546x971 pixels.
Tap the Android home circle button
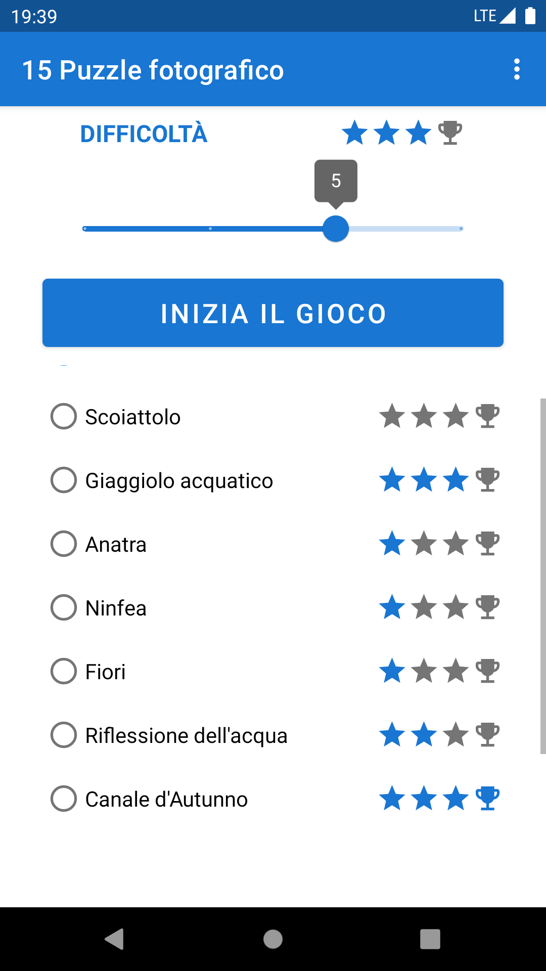273,939
